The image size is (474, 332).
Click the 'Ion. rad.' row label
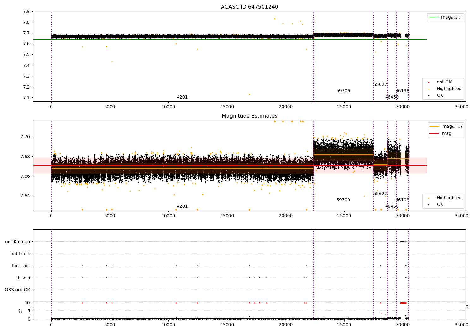pyautogui.click(x=21, y=266)
